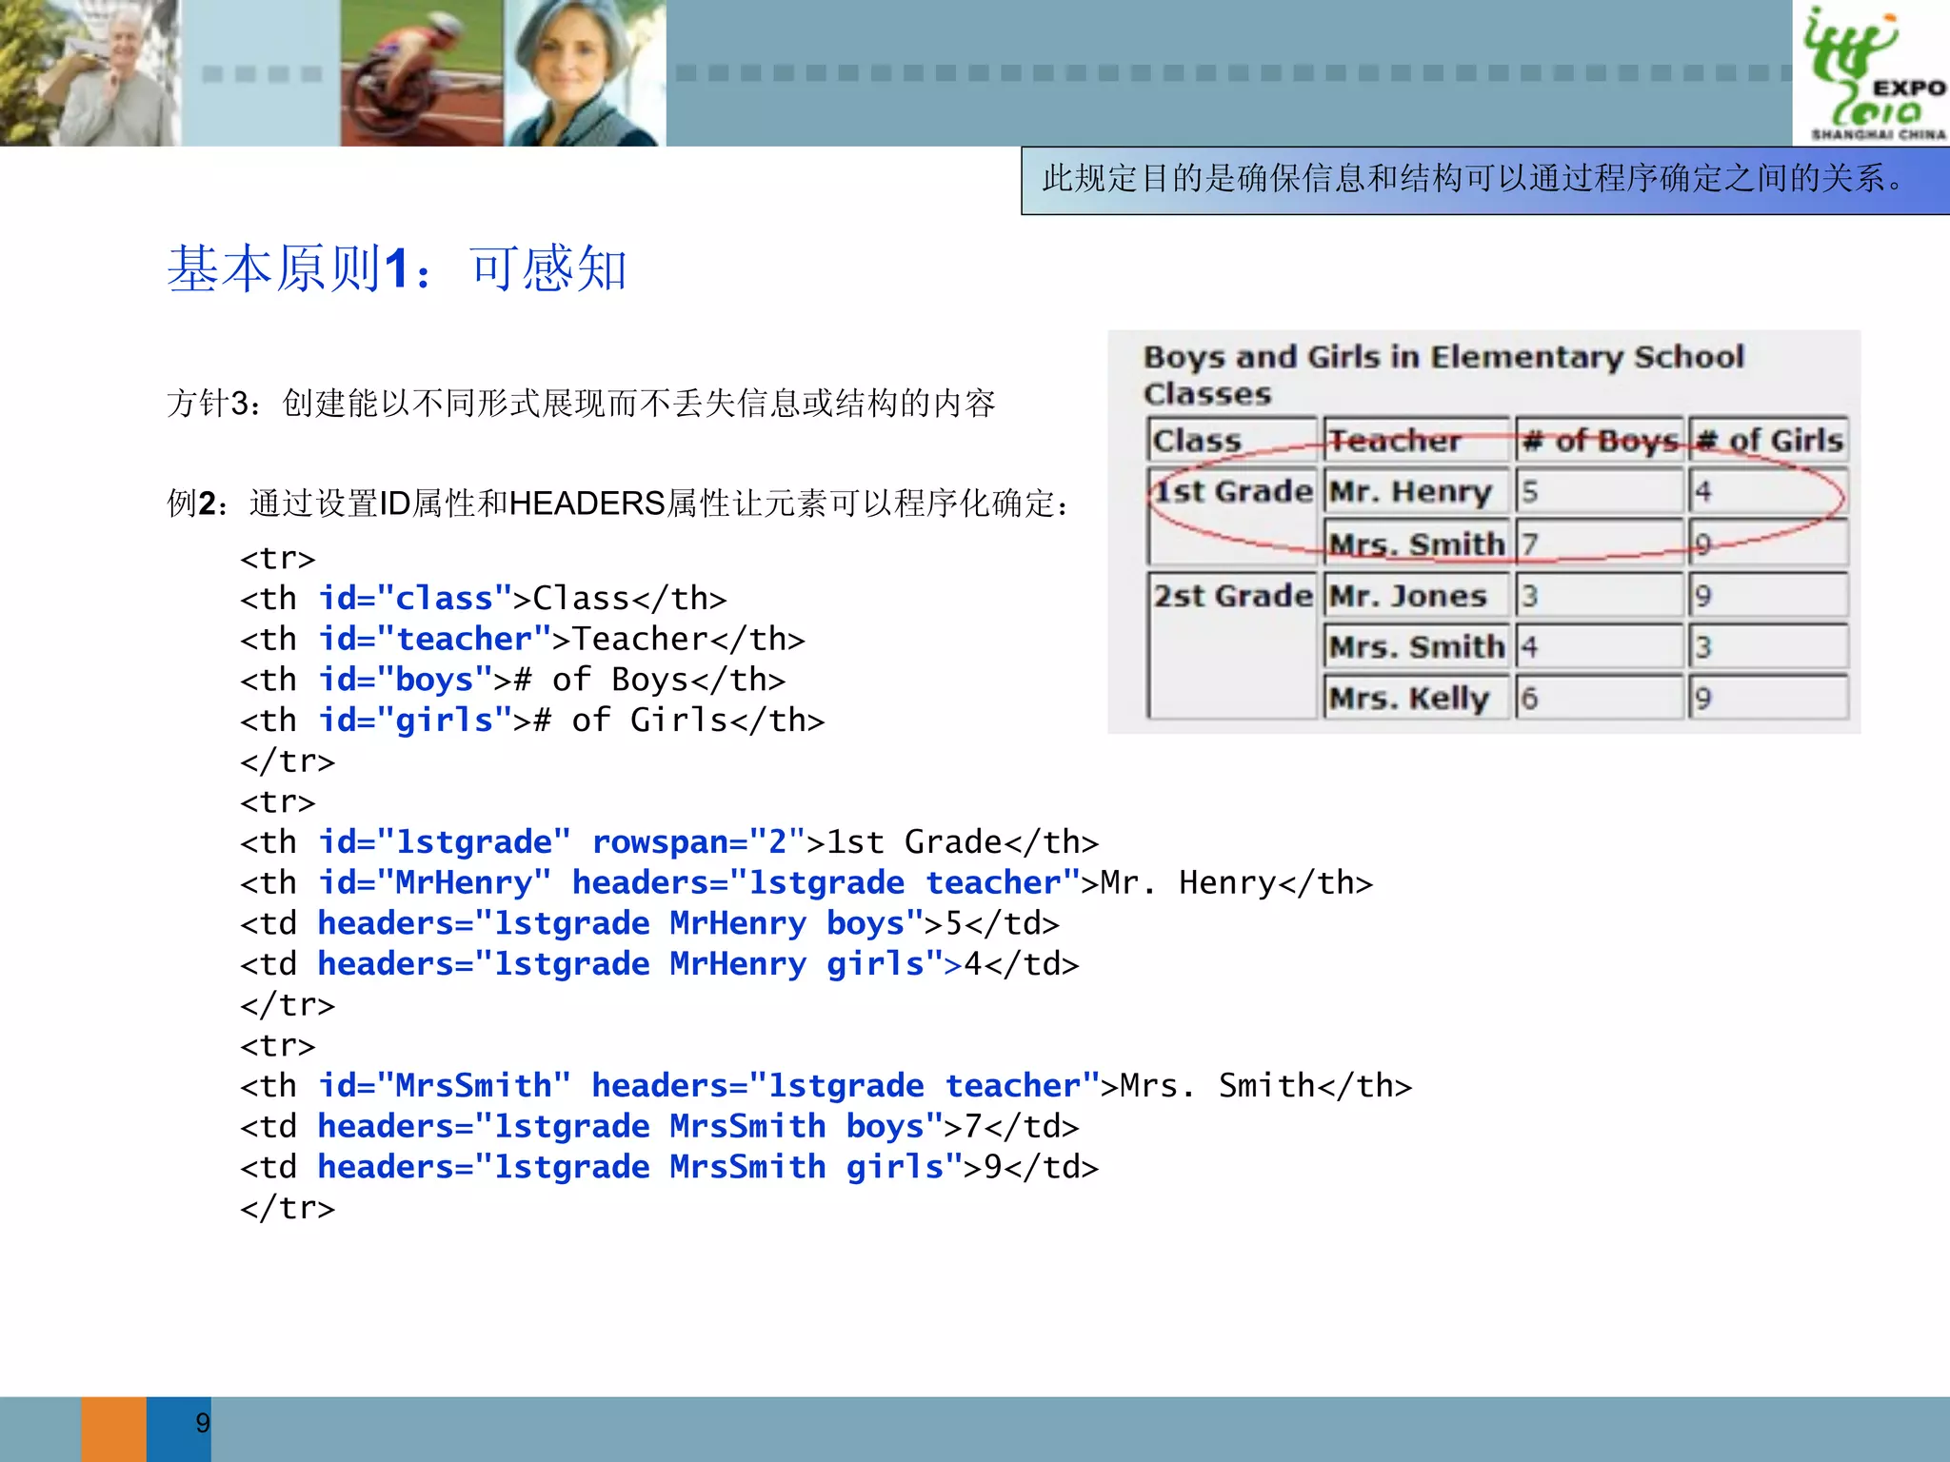Click the Expo 2010 Shanghai logo
This screenshot has height=1462, width=1950.
tap(1871, 72)
